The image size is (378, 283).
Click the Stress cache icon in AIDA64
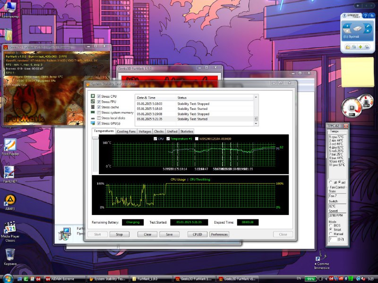[x=93, y=107]
